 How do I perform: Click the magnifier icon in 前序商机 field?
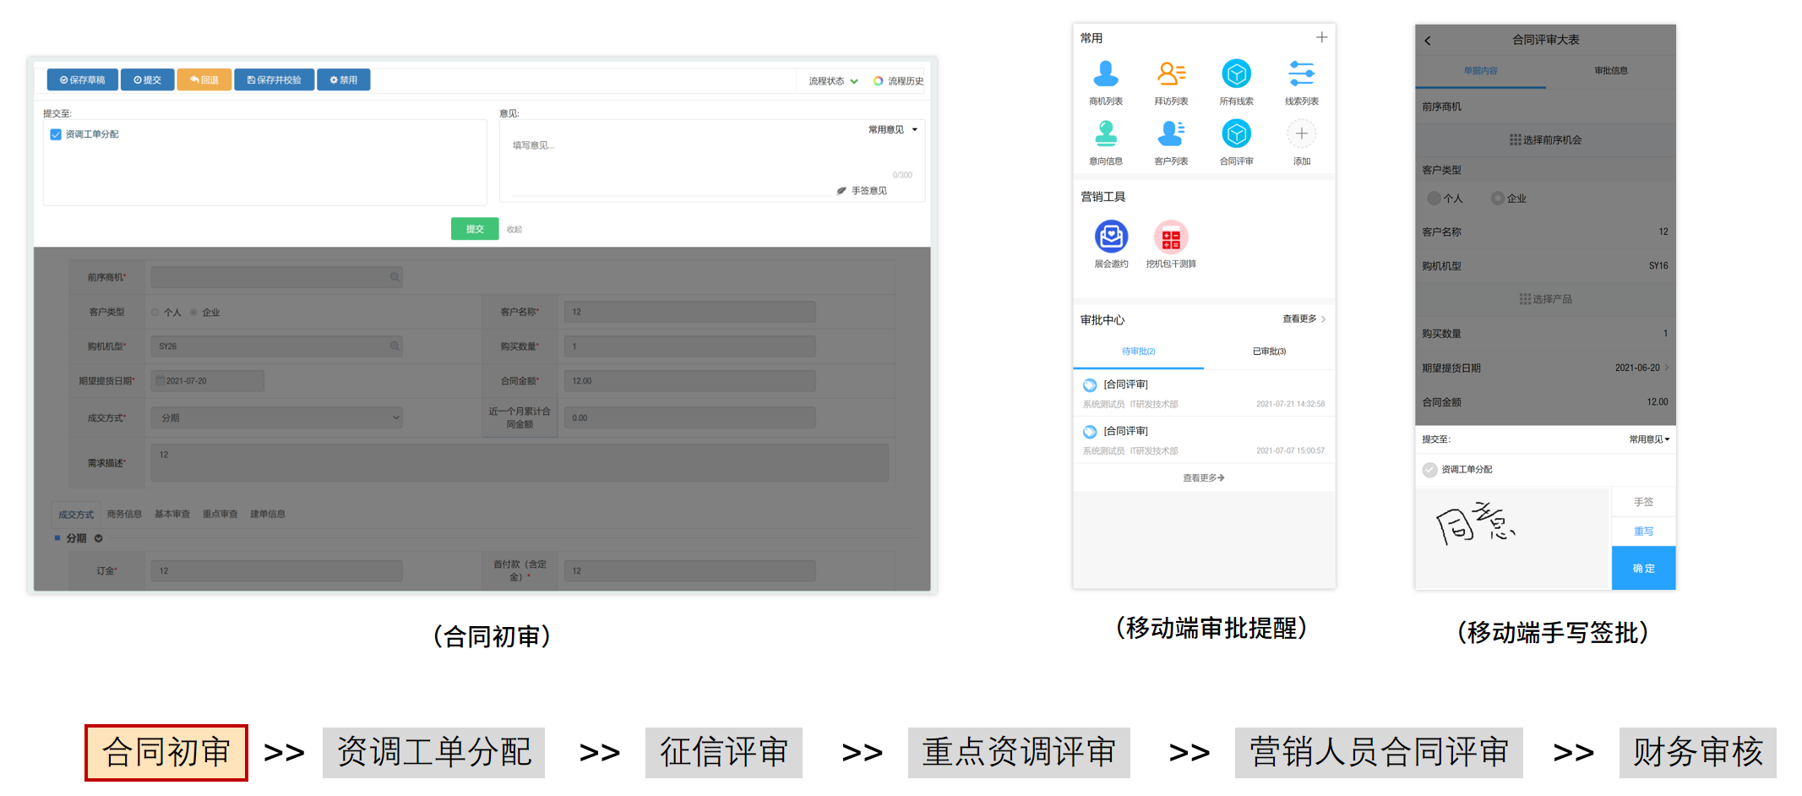pyautogui.click(x=394, y=276)
